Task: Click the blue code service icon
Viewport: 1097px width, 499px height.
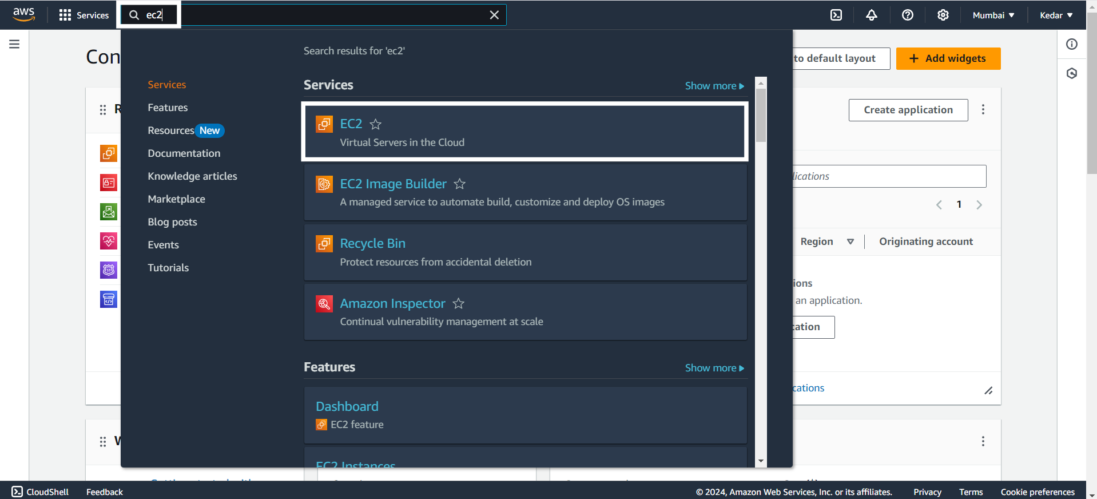Action: point(109,299)
